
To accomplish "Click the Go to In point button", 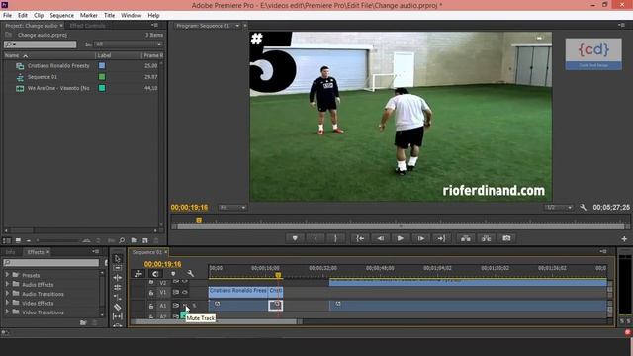I will tap(360, 238).
